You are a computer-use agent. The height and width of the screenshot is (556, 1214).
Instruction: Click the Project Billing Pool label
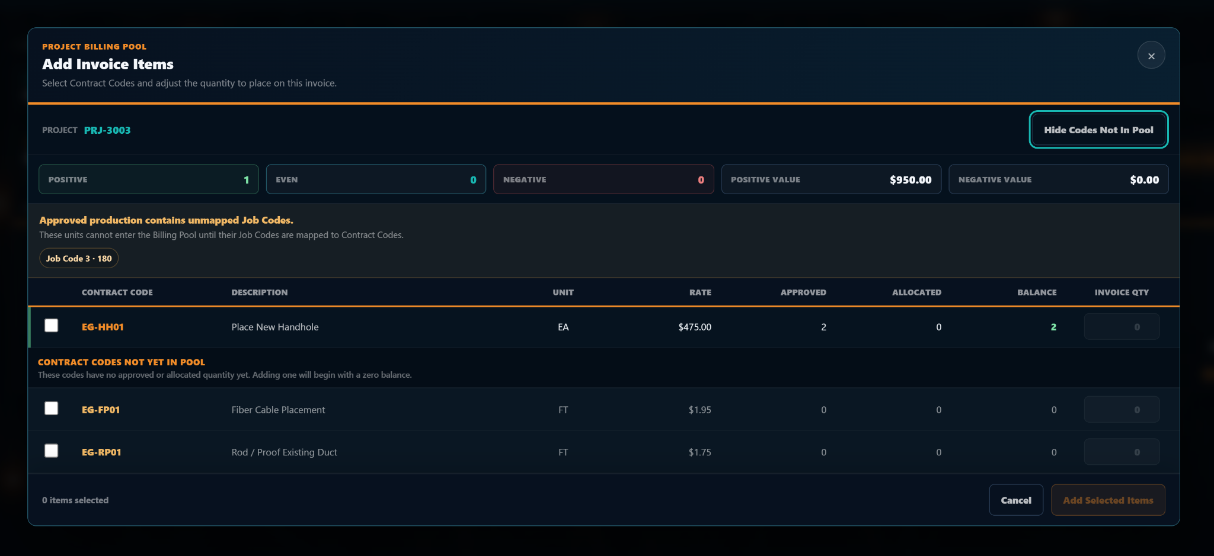(94, 47)
